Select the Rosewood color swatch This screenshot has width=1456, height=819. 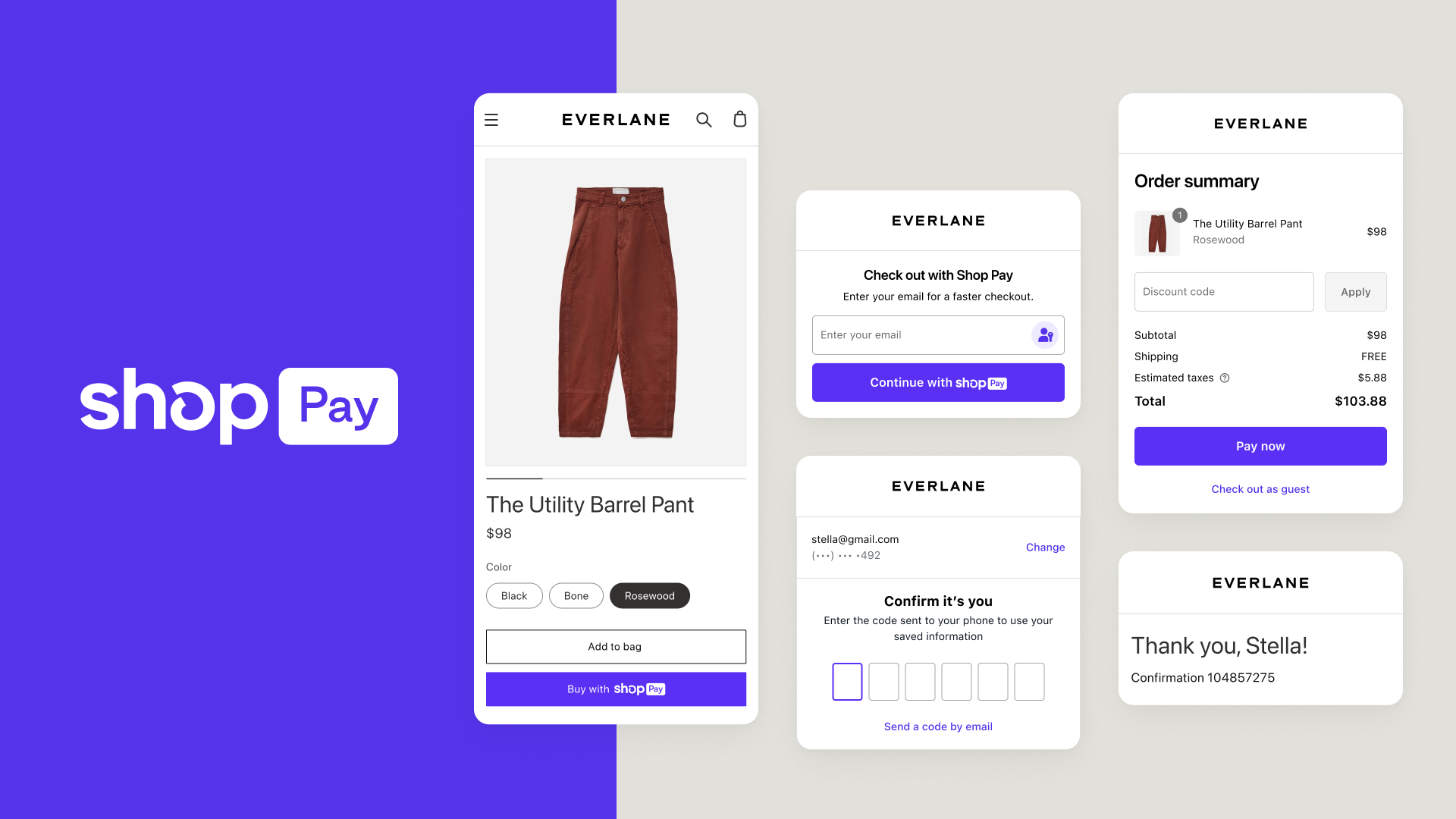pos(650,595)
